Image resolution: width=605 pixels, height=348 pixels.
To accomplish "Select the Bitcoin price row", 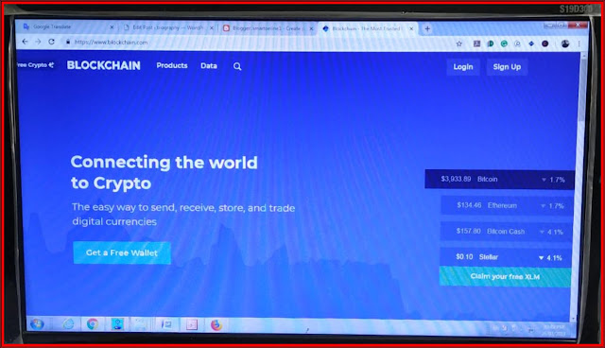I will coord(500,180).
